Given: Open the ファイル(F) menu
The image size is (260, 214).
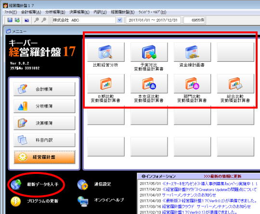Looking at the screenshot, I should pyautogui.click(x=11, y=12).
